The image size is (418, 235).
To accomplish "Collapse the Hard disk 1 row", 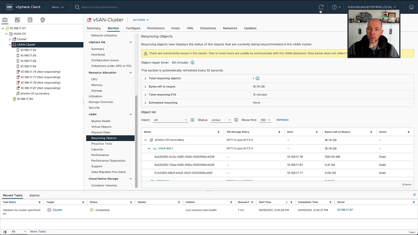I will point(149,148).
